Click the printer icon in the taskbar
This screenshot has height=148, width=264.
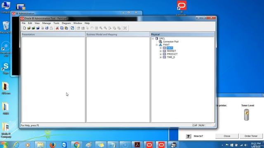[173, 145]
